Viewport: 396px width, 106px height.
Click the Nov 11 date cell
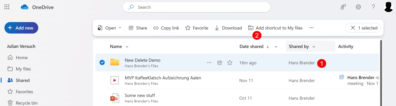246,80
